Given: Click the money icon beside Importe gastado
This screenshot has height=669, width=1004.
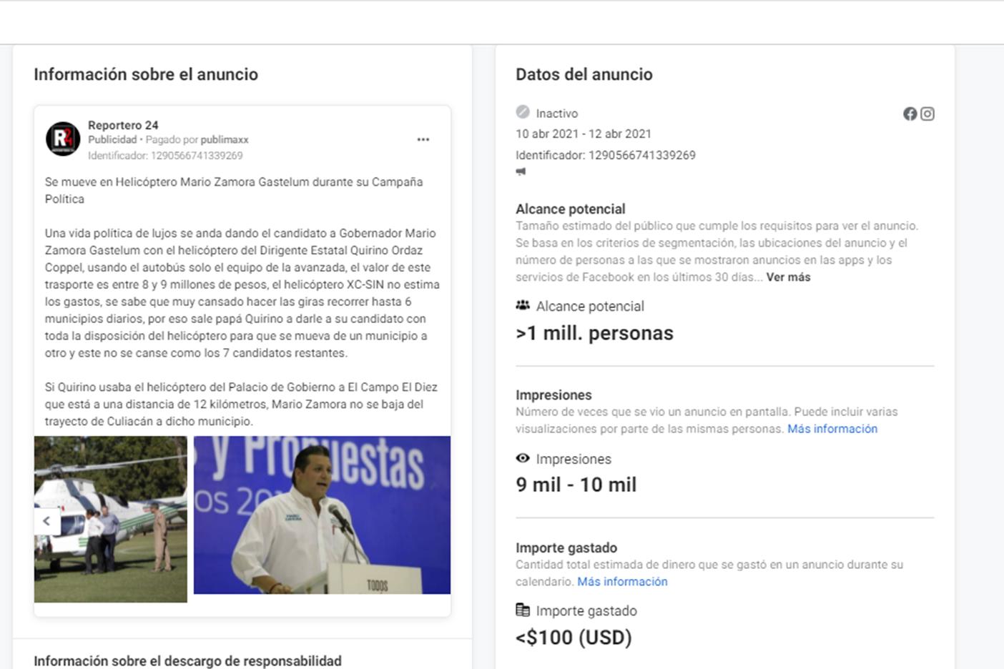Looking at the screenshot, I should point(521,610).
